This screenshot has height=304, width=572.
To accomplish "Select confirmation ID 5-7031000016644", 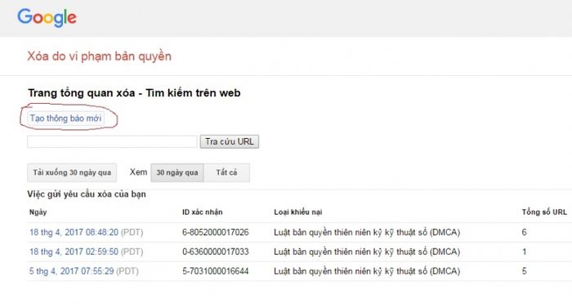I will coord(216,271).
